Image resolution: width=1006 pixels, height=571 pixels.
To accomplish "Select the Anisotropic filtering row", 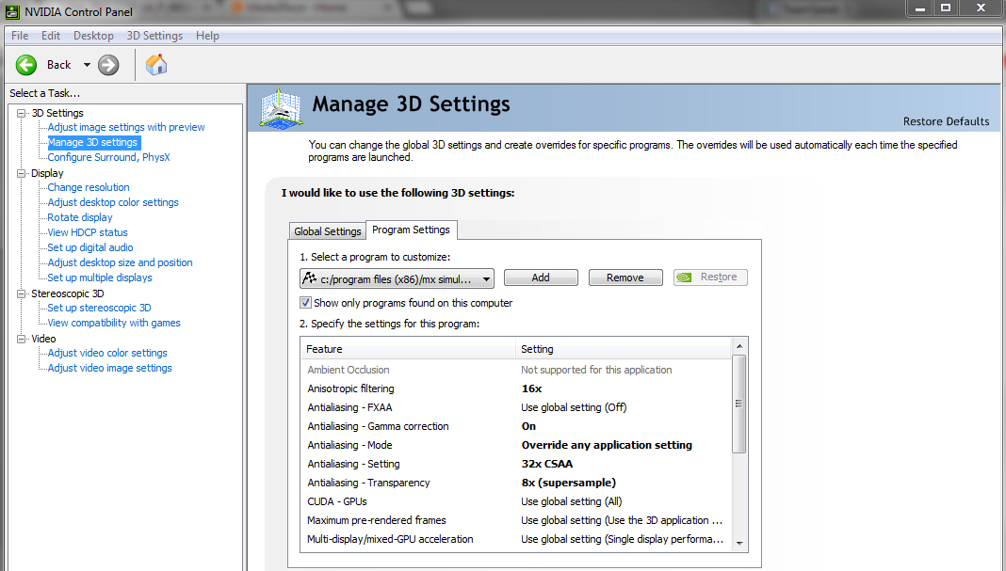I will (x=516, y=389).
